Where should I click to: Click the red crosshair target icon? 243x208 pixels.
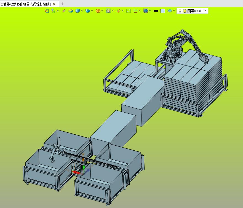[x=118, y=11]
